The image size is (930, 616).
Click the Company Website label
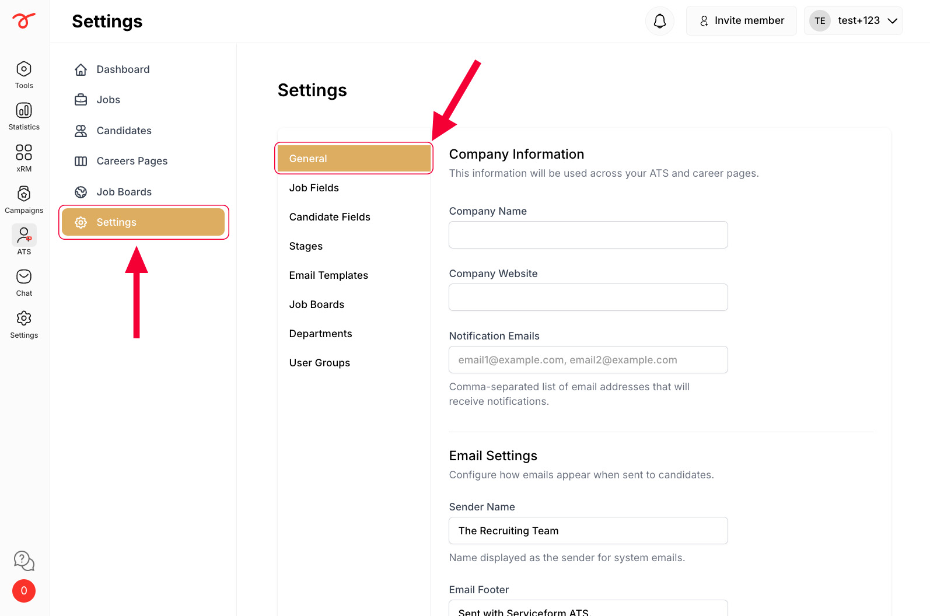[493, 274]
